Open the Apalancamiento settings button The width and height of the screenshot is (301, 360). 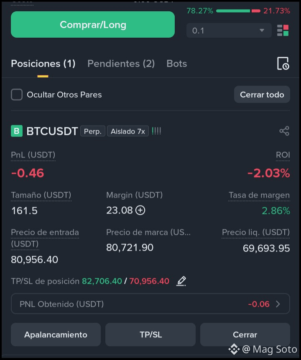tap(56, 334)
